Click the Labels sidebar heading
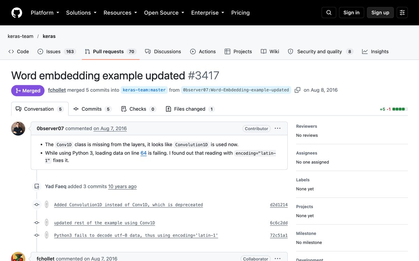The height and width of the screenshot is (261, 419). click(x=303, y=180)
